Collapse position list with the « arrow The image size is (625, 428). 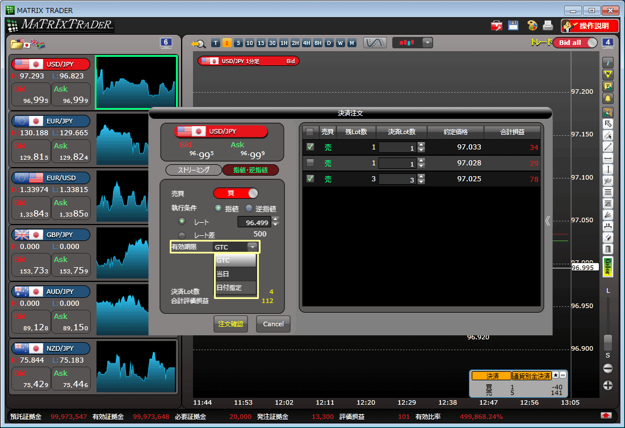547,221
